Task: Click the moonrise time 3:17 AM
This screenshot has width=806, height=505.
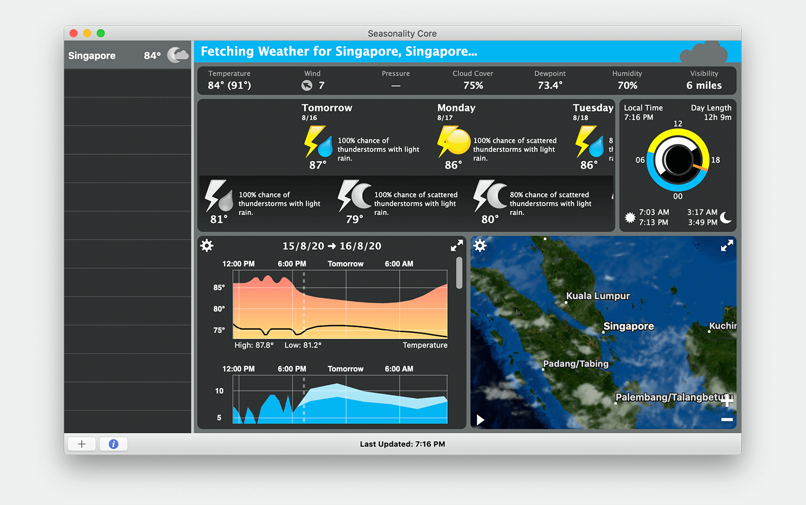Action: tap(702, 212)
